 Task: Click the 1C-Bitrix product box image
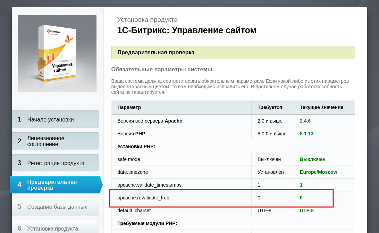57,53
